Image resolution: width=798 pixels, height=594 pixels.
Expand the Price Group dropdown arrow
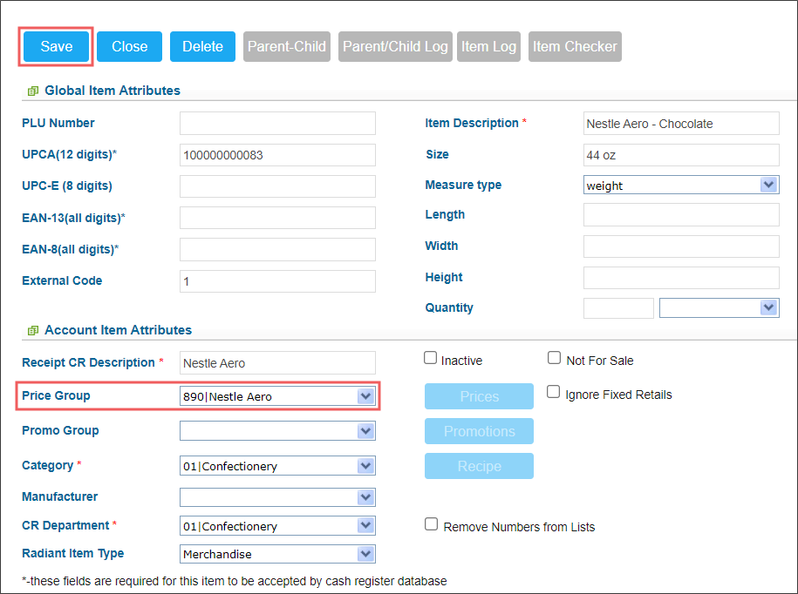(x=365, y=395)
